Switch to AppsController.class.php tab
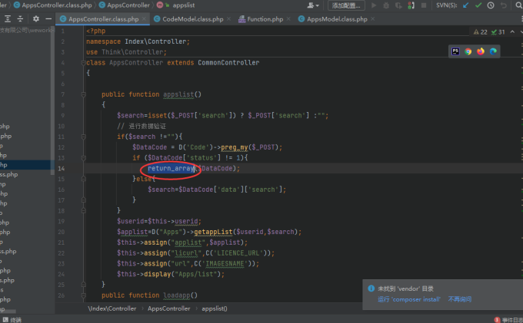The width and height of the screenshot is (523, 323). (x=103, y=19)
